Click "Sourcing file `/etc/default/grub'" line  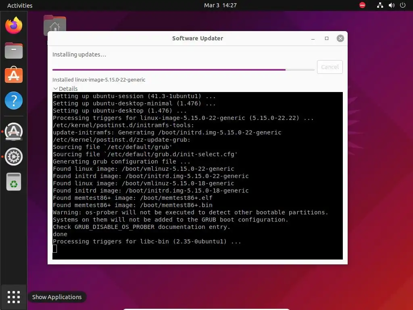pyautogui.click(x=113, y=147)
